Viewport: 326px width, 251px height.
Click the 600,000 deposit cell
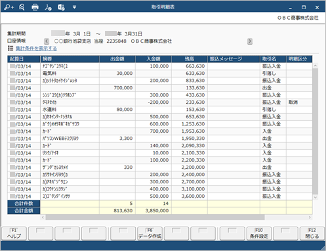tap(153, 124)
